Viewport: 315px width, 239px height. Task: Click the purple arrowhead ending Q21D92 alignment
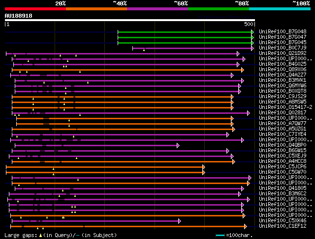click(238, 53)
